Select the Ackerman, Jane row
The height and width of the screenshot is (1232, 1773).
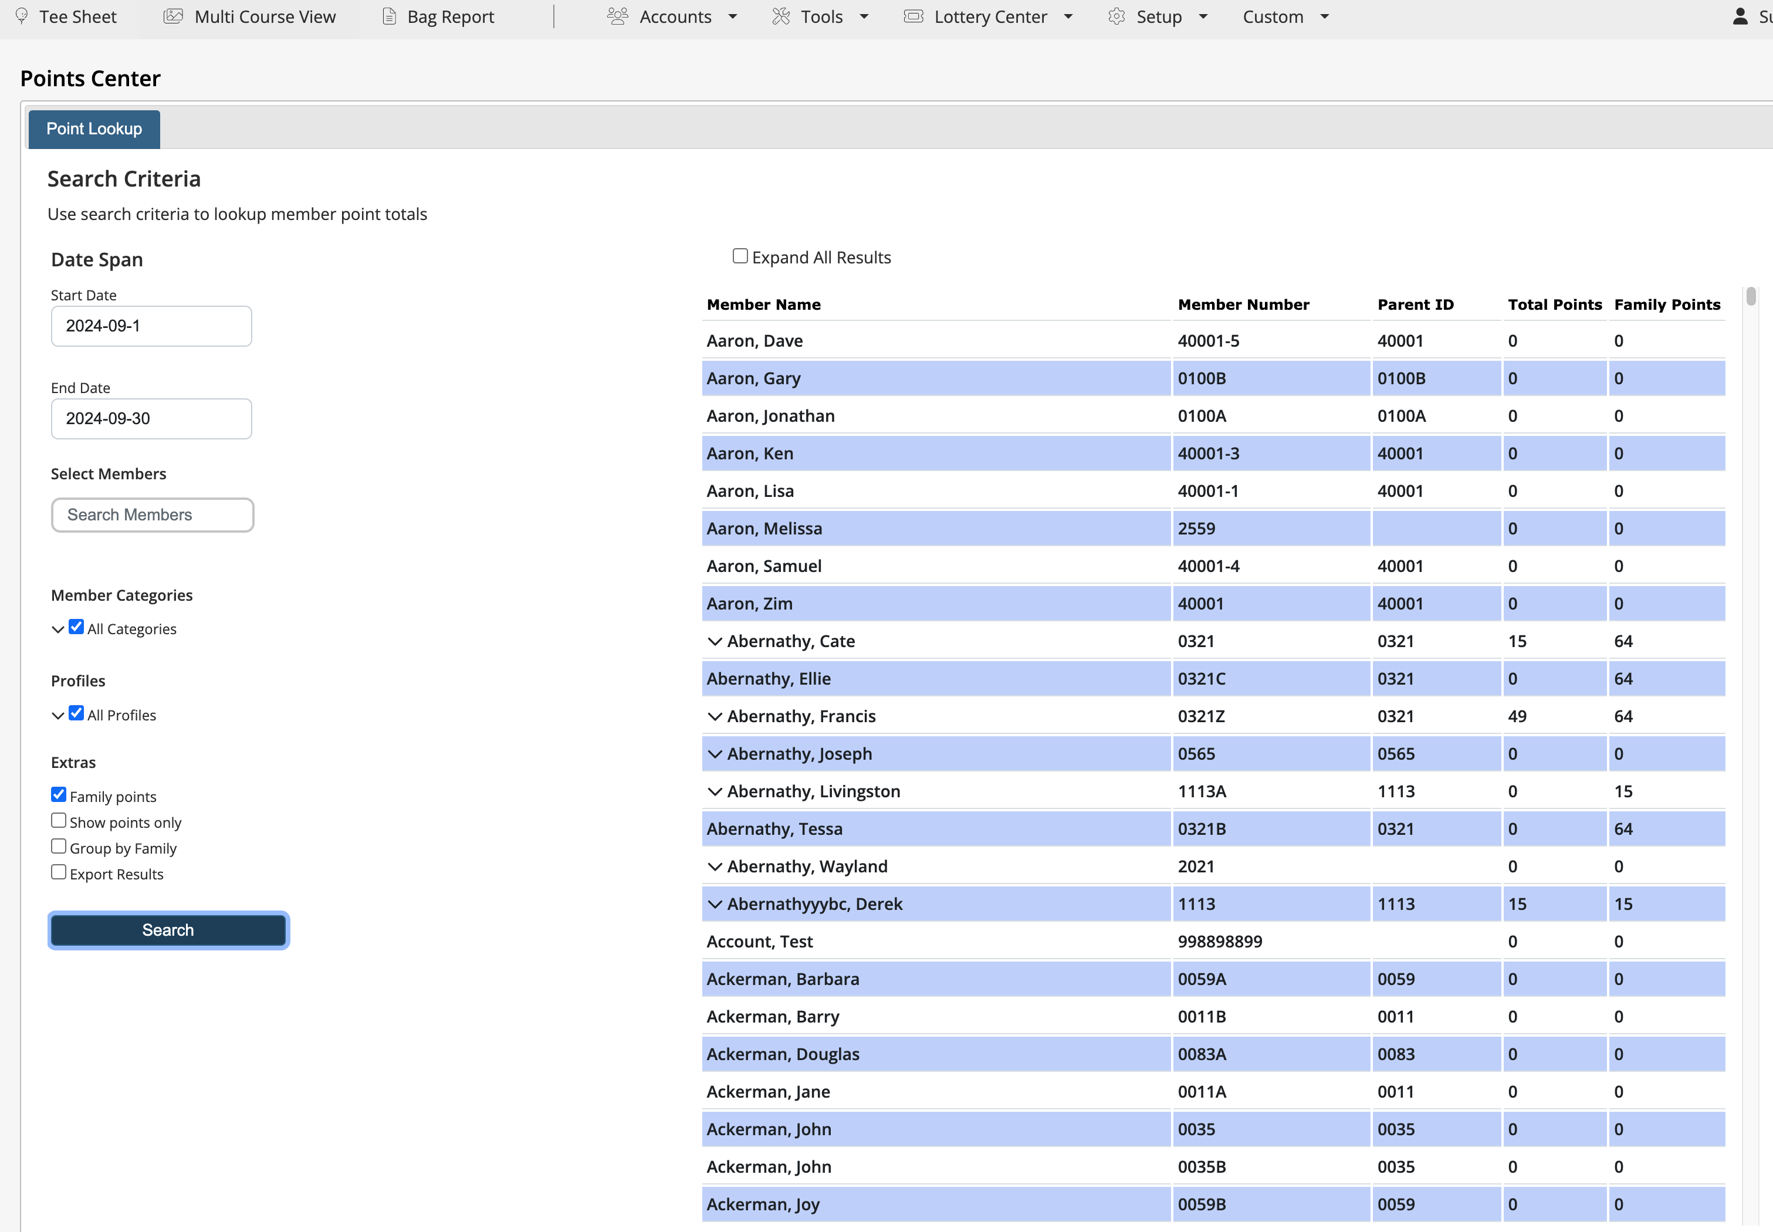pyautogui.click(x=1213, y=1092)
